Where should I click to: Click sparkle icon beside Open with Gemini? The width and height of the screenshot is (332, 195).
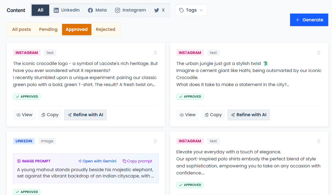pyautogui.click(x=80, y=161)
